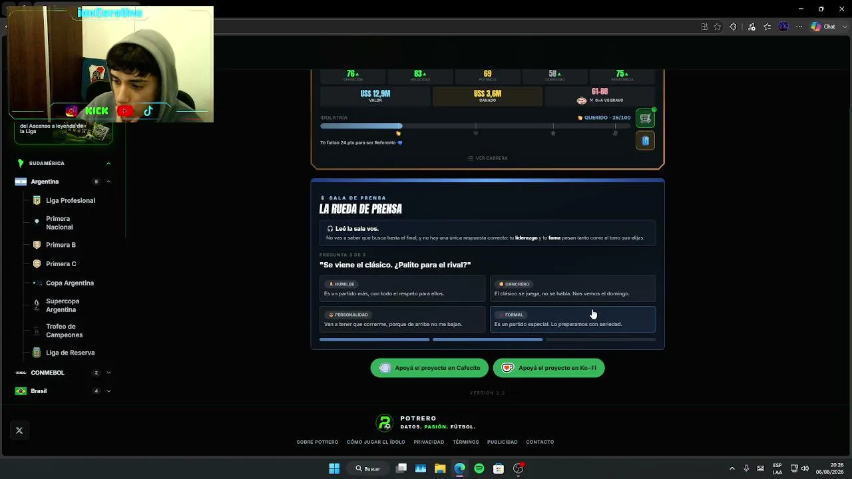Click the blue locker icon button
The width and height of the screenshot is (852, 479).
(x=645, y=141)
